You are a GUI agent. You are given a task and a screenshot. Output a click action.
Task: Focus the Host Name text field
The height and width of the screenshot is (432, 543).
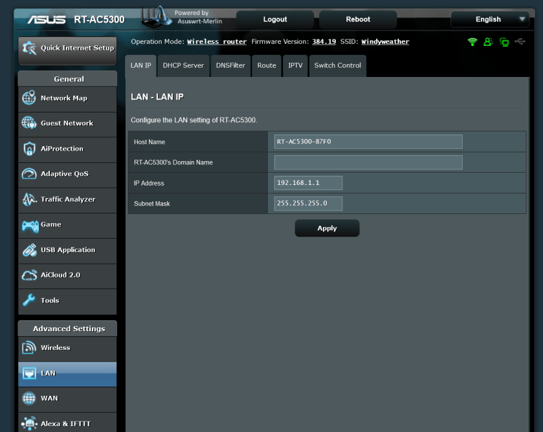(x=368, y=142)
